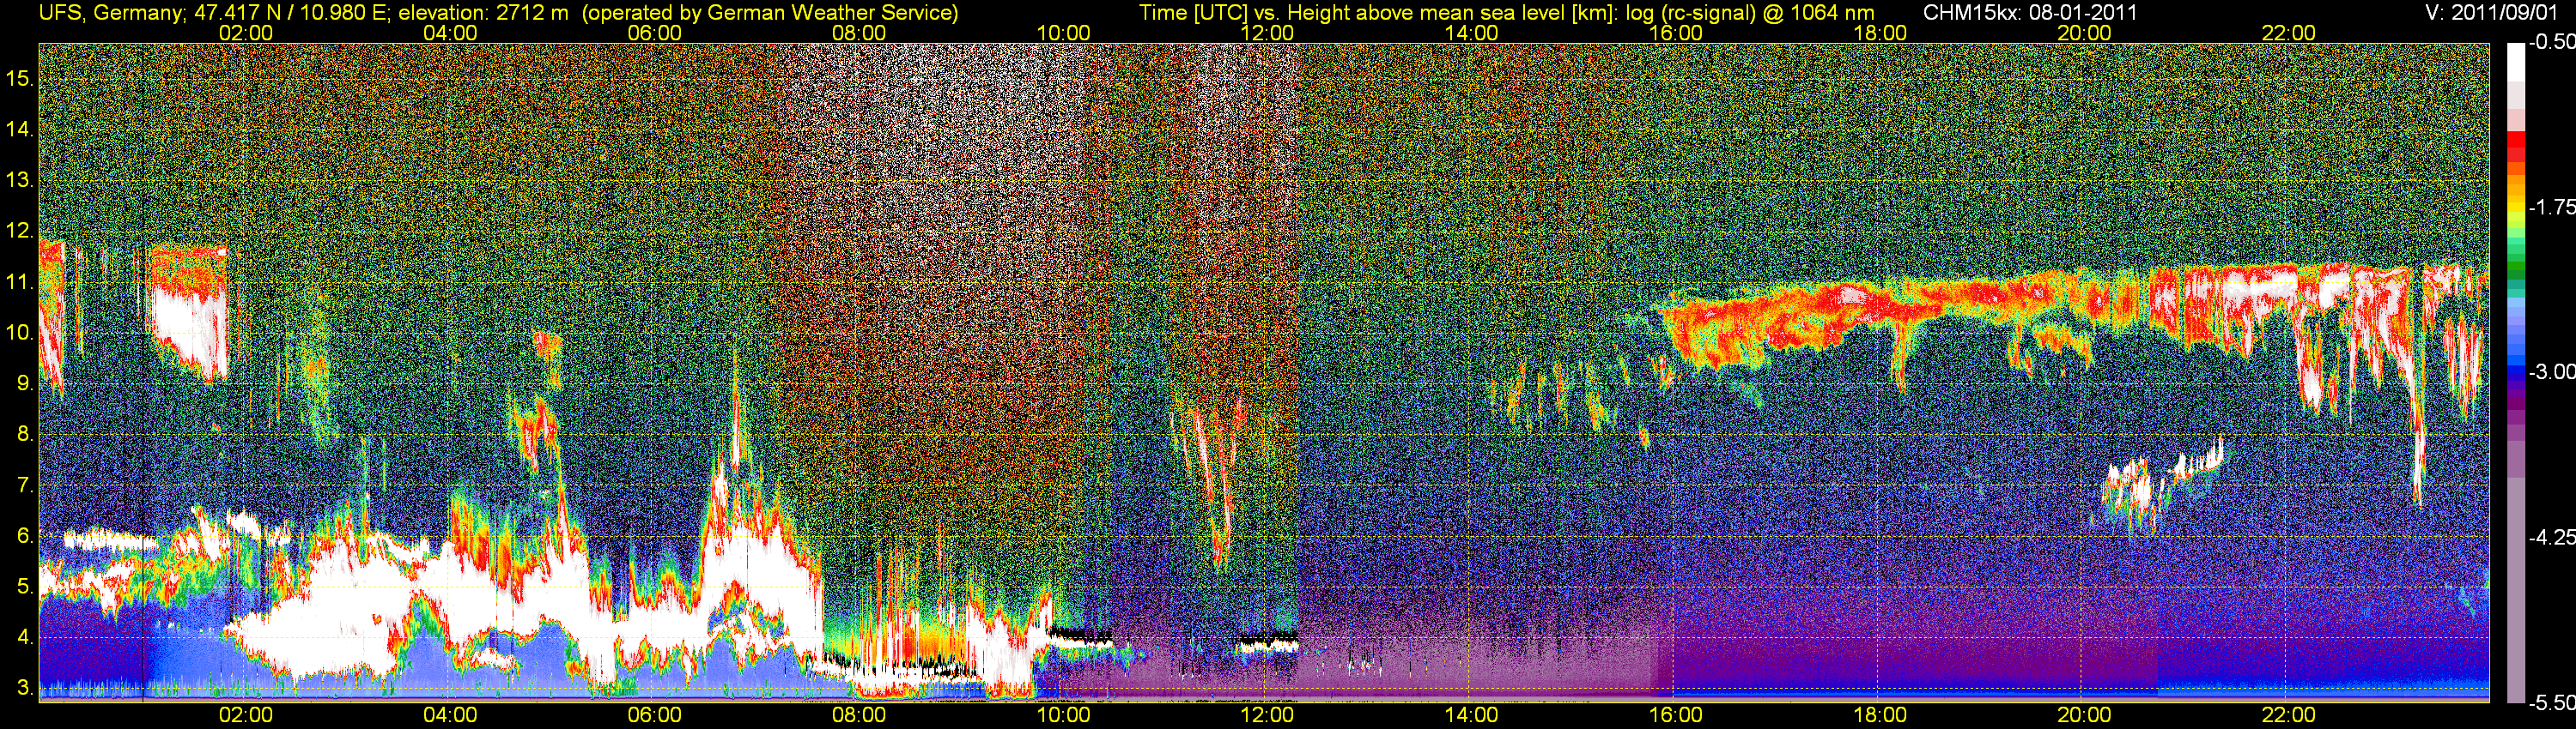Click the '5.' height axis label
The image size is (2576, 729).
click(x=26, y=586)
